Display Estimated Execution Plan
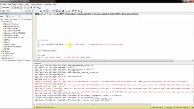The height and width of the screenshot is (109, 194). click(x=41, y=11)
